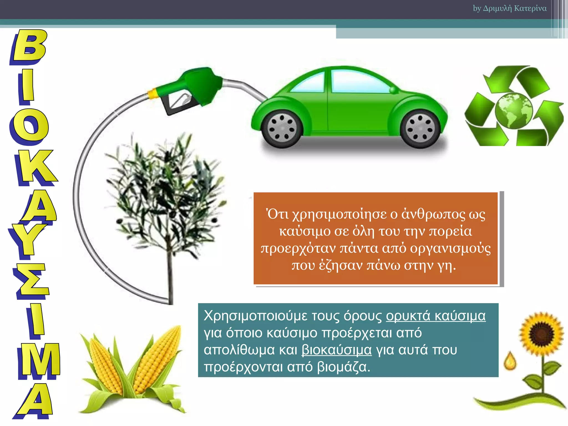Click the oil droplet beside sunflower
The height and width of the screenshot is (426, 568).
pyautogui.click(x=510, y=361)
